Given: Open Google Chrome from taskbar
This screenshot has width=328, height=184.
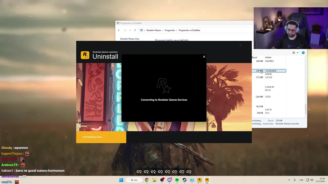Looking at the screenshot, I should click(x=147, y=180).
